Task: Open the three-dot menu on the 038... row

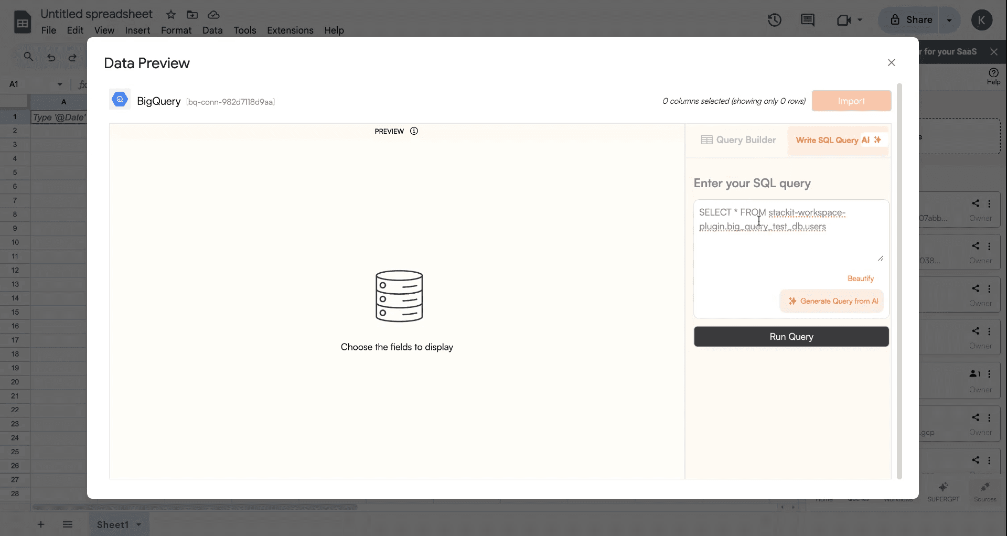Action: [x=990, y=246]
